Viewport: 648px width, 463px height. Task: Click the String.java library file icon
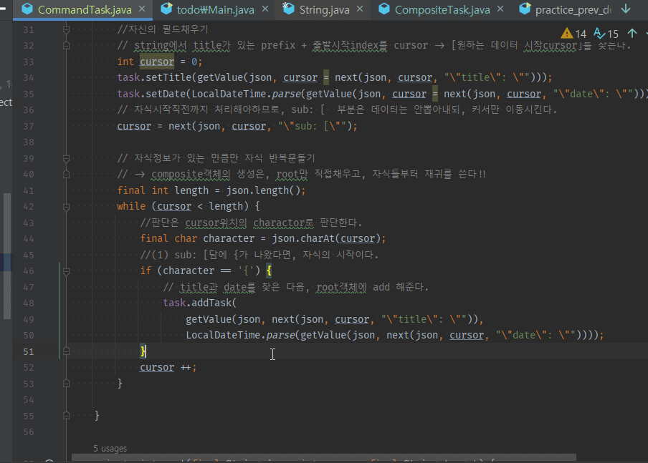pos(288,9)
